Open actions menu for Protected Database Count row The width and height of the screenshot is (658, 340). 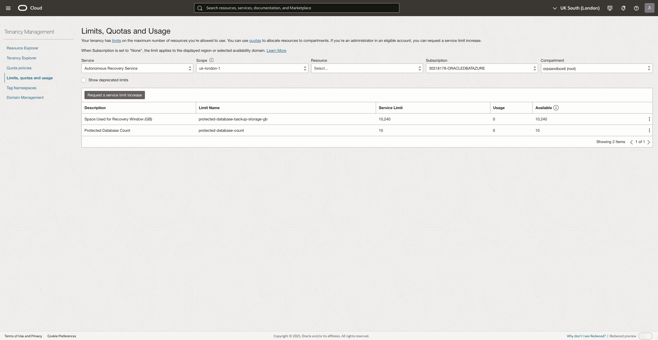pos(649,130)
